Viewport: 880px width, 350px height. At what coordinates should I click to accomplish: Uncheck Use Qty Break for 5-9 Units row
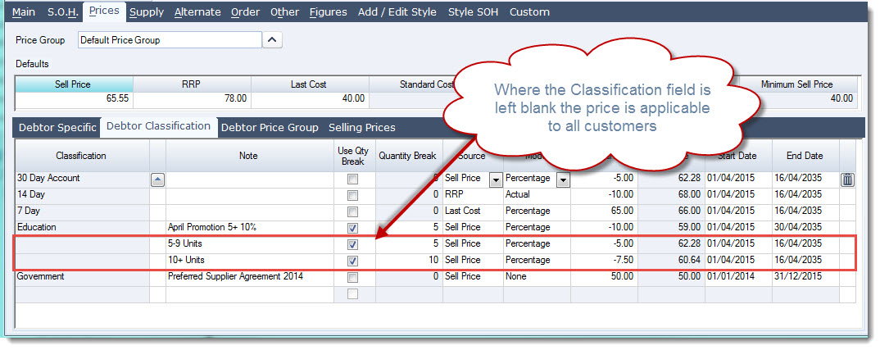point(352,244)
